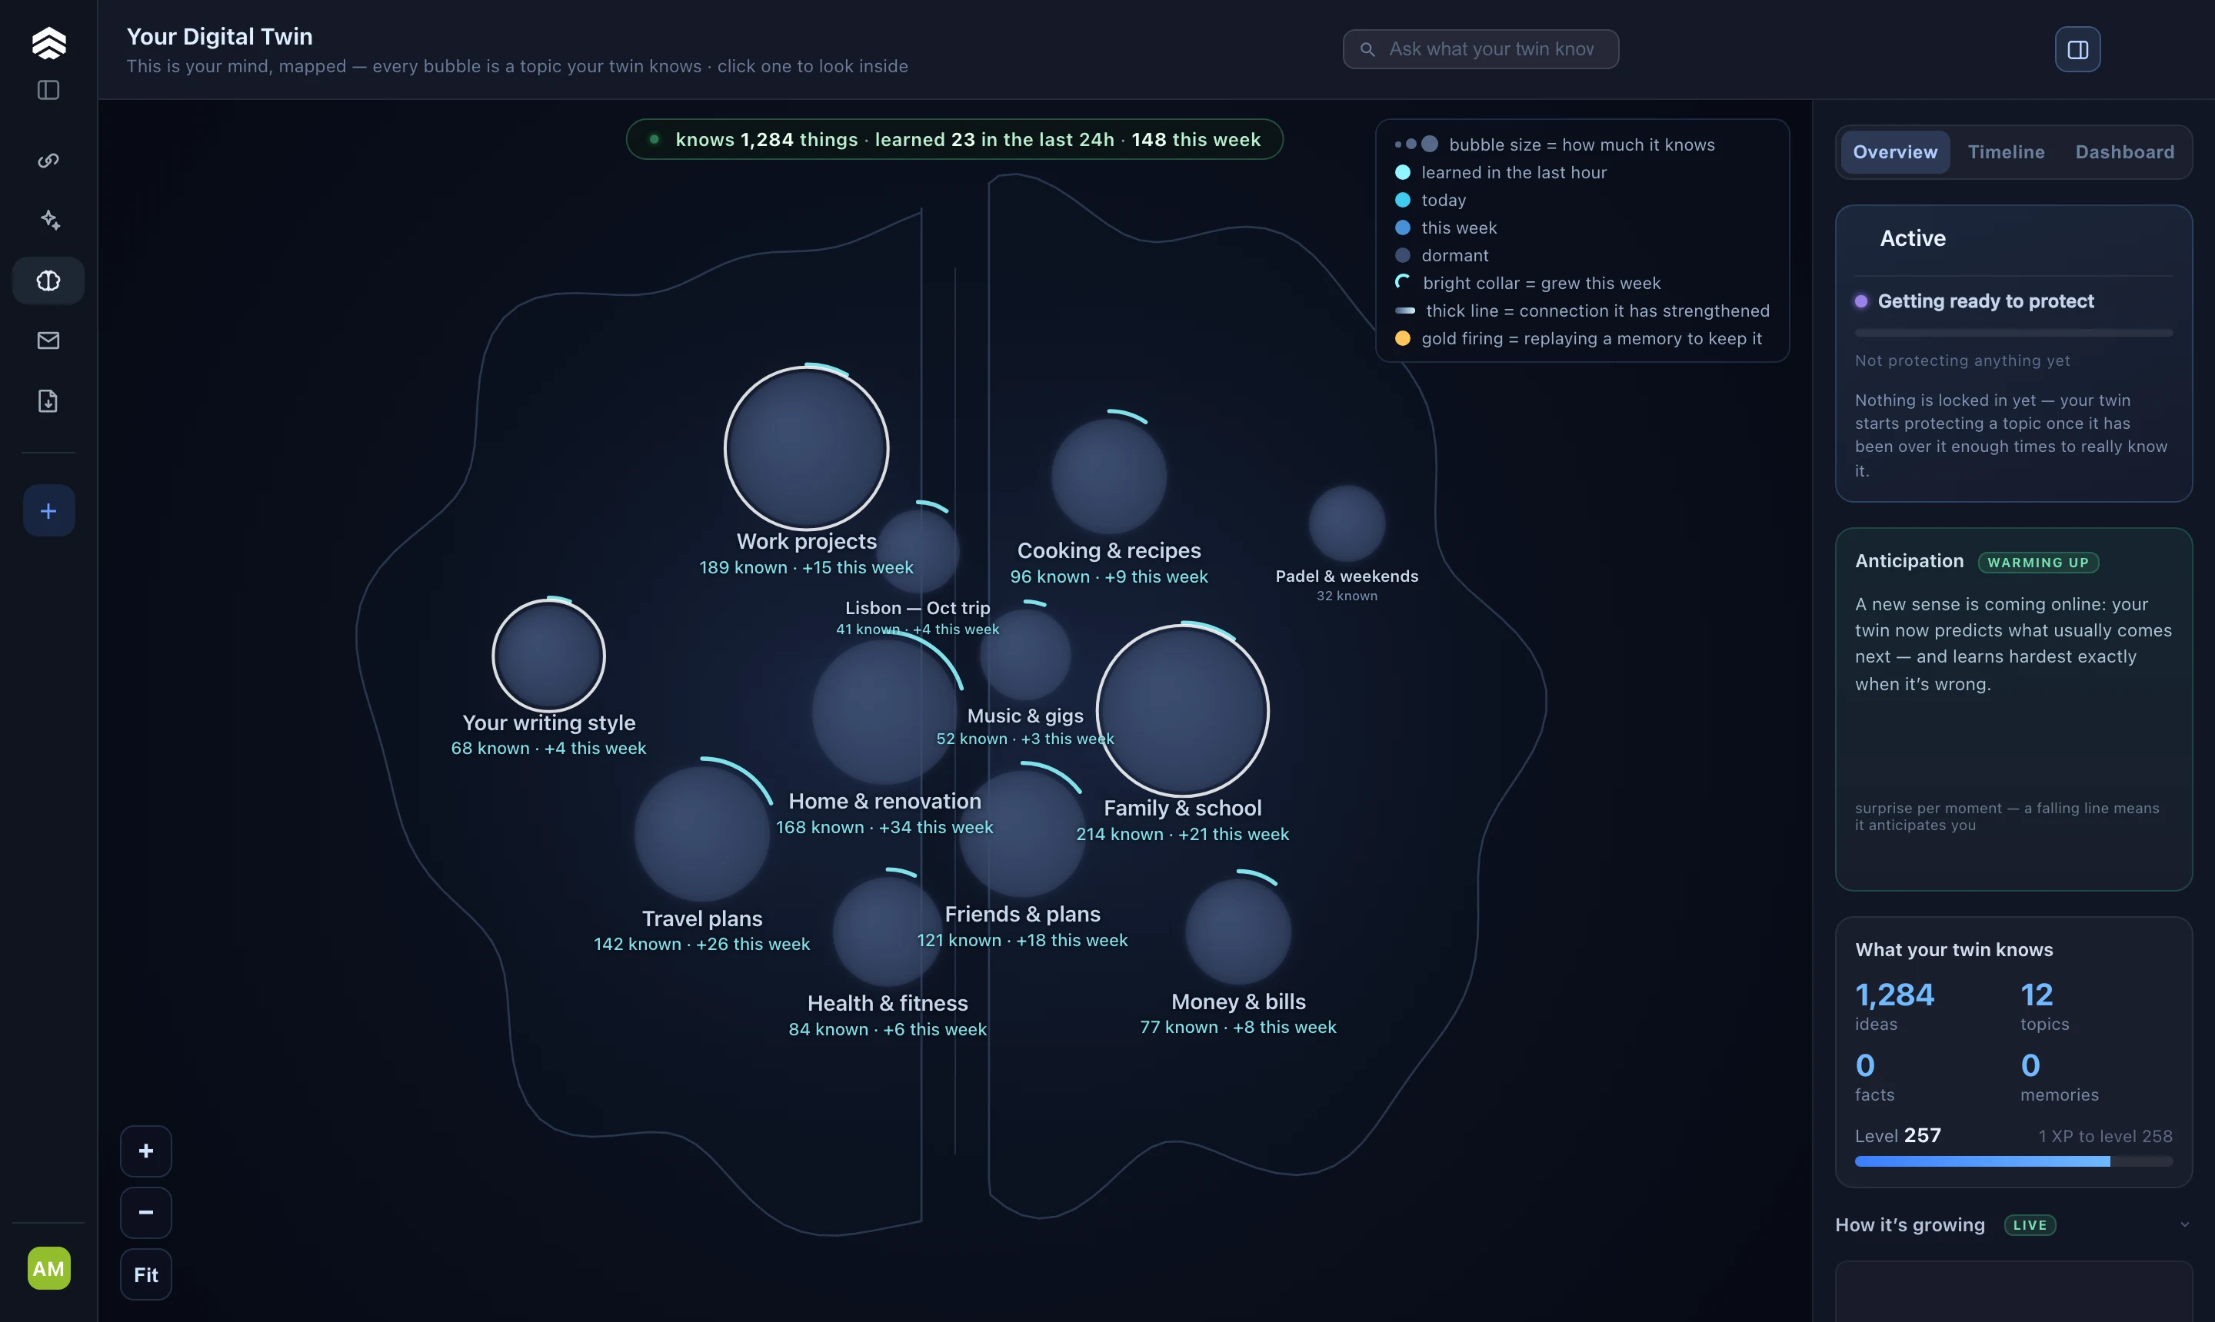Open the file download sidebar icon
This screenshot has height=1322, width=2215.
click(x=48, y=401)
